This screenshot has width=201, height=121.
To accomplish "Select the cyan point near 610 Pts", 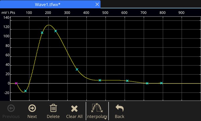I will [x=127, y=81].
